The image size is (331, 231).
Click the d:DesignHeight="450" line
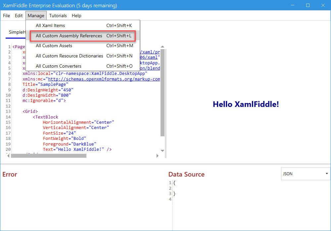48,90
